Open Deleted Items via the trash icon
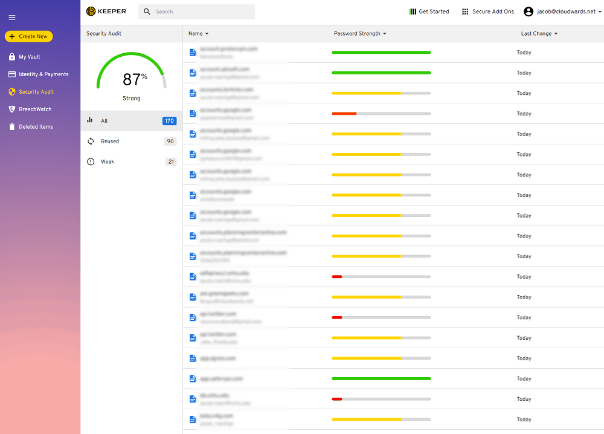Viewport: 604px width, 434px height. point(12,126)
